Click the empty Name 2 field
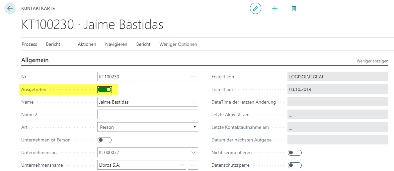This screenshot has height=171, width=394. point(147,115)
